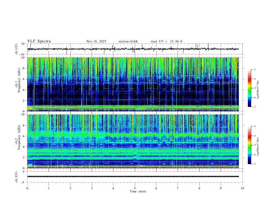Click the time axis tick label '10'
The image size is (273, 211).
242,188
